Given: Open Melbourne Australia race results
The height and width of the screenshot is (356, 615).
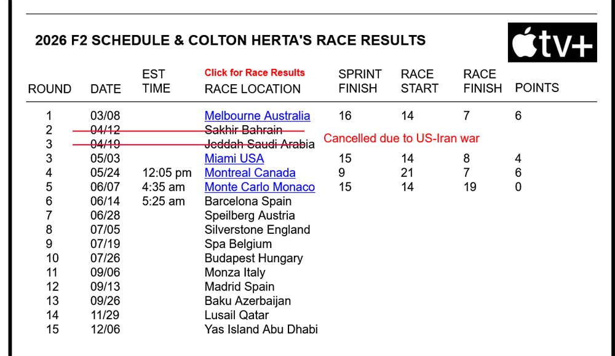Looking at the screenshot, I should 257,115.
